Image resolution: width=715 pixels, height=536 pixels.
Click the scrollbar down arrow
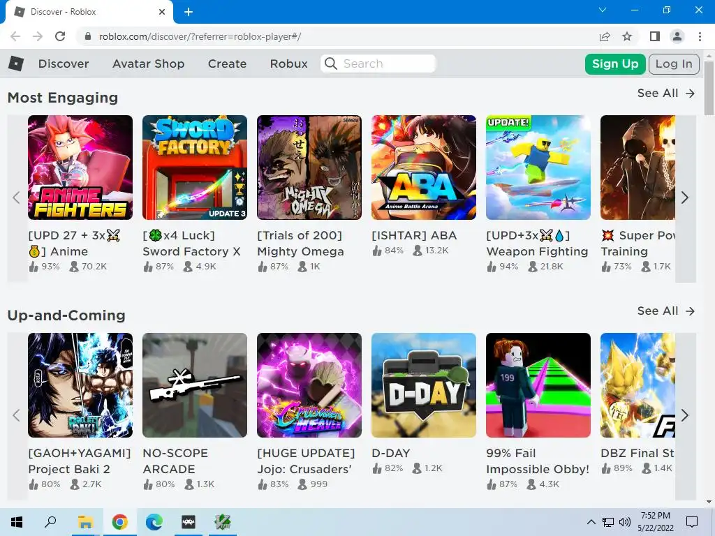(x=709, y=502)
